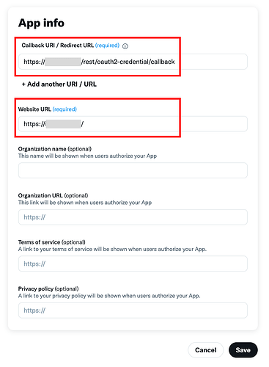The width and height of the screenshot is (269, 367).
Task: Save the App info settings
Action: click(243, 350)
